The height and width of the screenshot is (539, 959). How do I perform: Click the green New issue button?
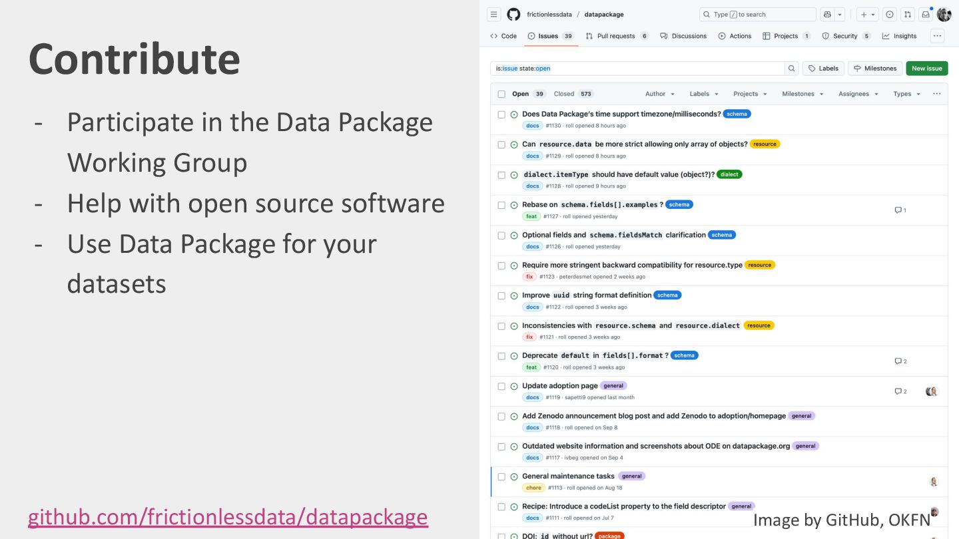pos(927,68)
